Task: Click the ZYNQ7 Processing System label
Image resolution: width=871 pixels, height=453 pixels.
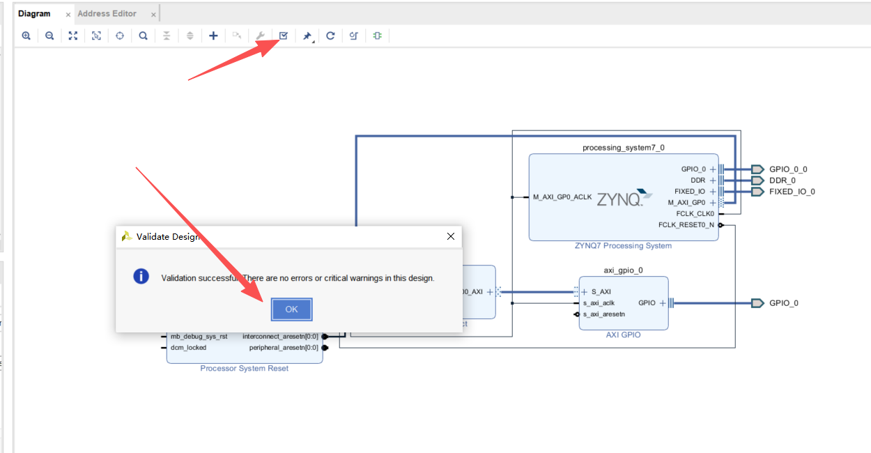Action: pos(623,246)
